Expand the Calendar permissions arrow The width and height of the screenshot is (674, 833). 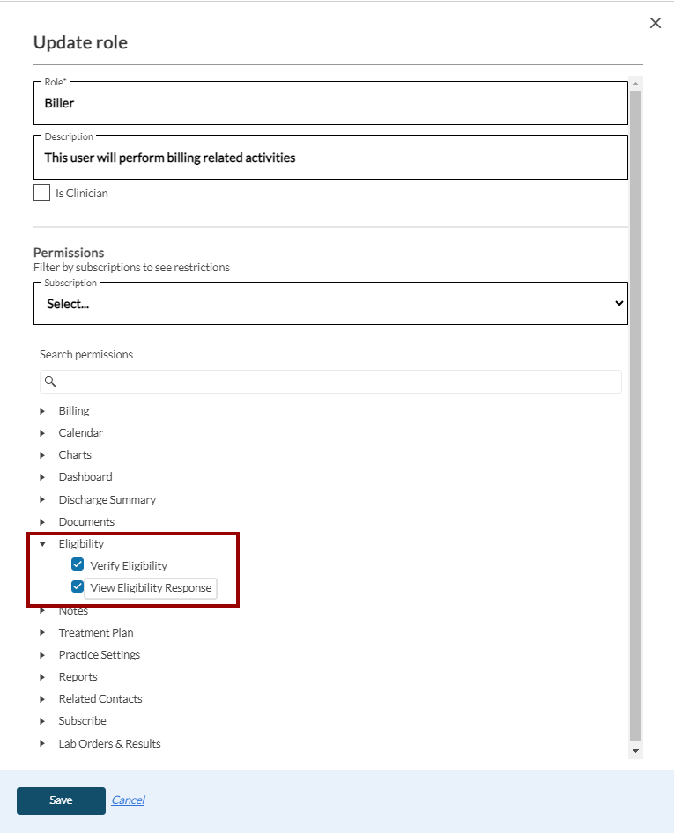click(x=42, y=433)
